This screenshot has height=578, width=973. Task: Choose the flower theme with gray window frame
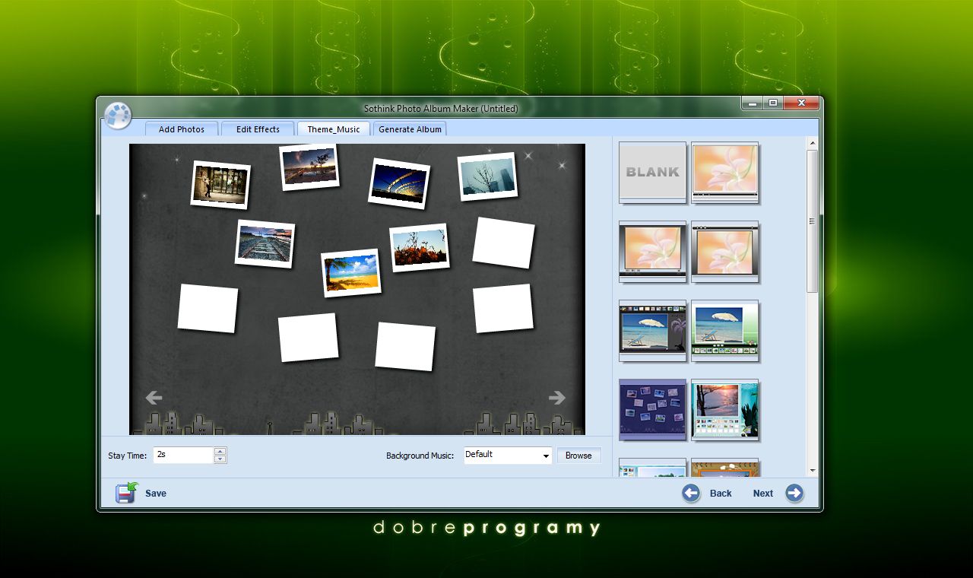[725, 252]
